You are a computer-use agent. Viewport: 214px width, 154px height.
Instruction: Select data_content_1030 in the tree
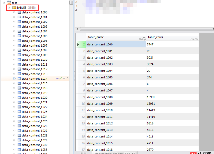tap(35, 145)
